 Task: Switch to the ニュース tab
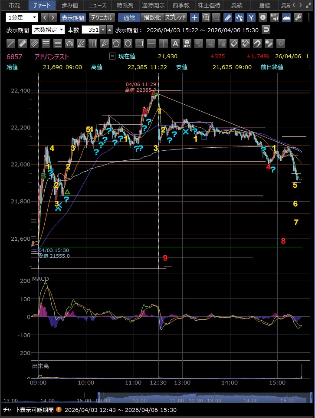click(97, 5)
